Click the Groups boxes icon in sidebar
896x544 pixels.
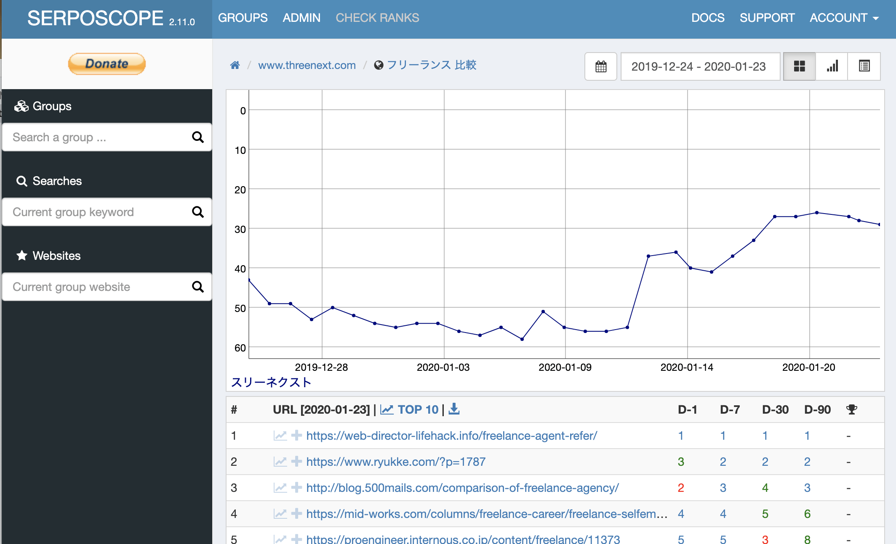click(21, 106)
